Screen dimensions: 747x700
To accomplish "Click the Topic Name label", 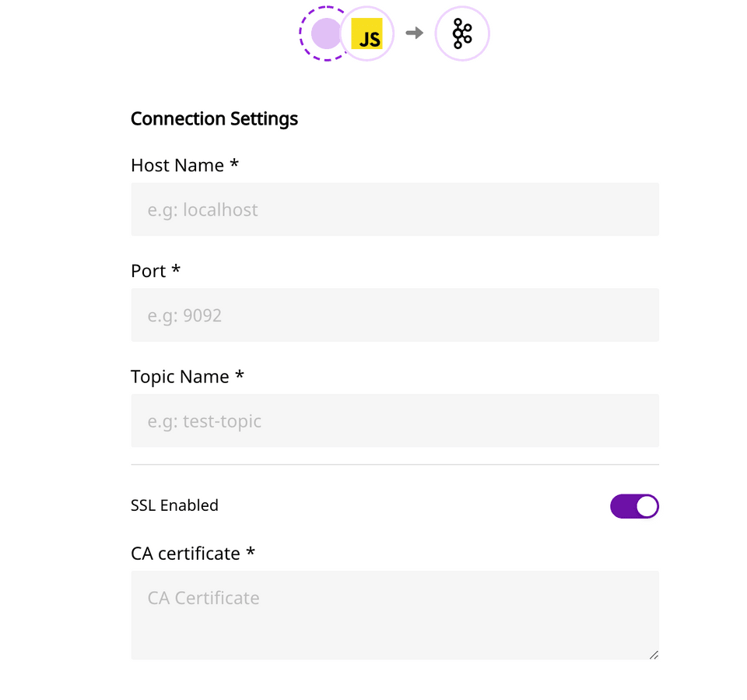I will tap(180, 377).
